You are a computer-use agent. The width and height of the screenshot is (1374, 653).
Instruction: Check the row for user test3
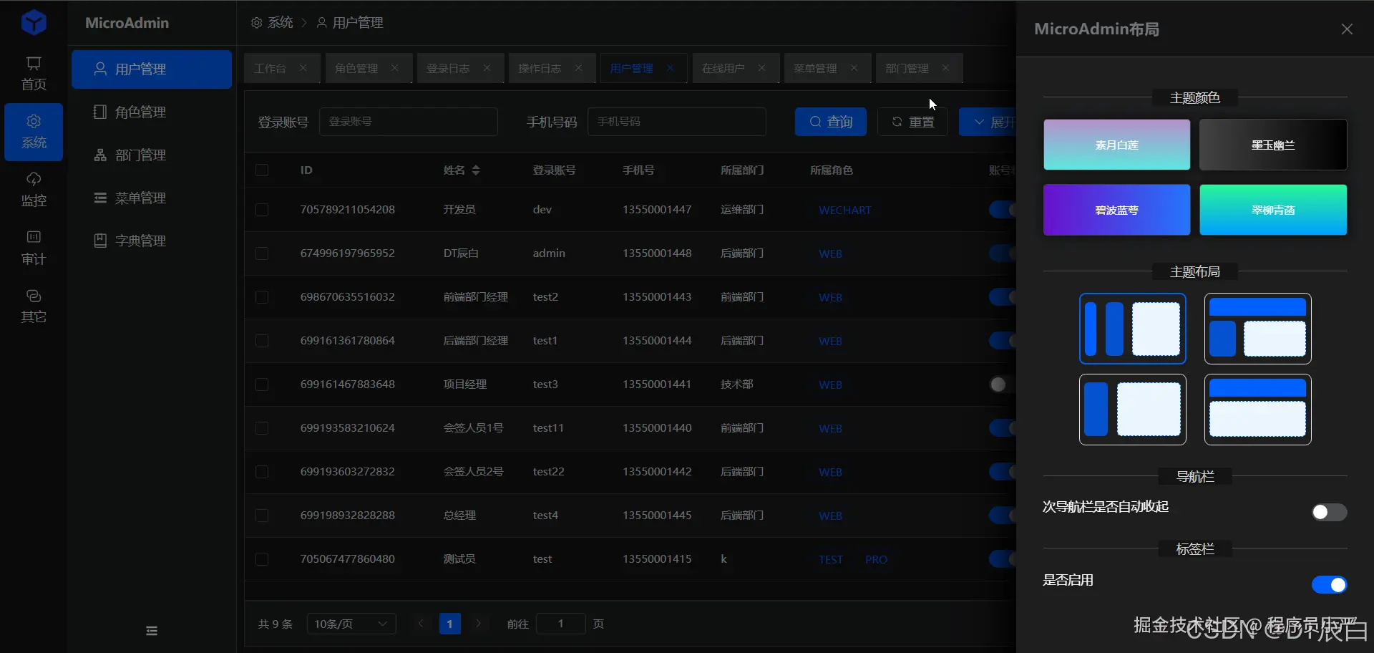262,384
